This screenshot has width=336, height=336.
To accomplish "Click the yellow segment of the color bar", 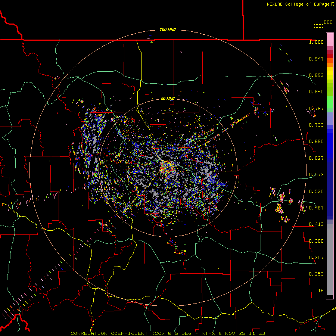I will pos(330,73).
